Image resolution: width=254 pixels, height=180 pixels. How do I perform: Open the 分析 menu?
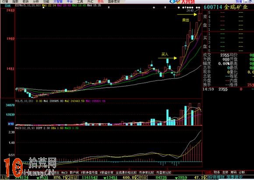35,1
